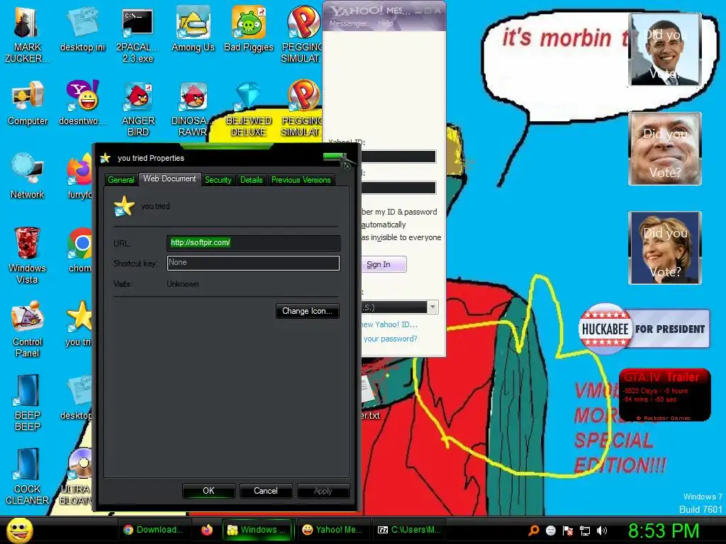Open the Help menu in Yahoo Messenger
Viewport: 726px width, 544px height.
(x=385, y=23)
